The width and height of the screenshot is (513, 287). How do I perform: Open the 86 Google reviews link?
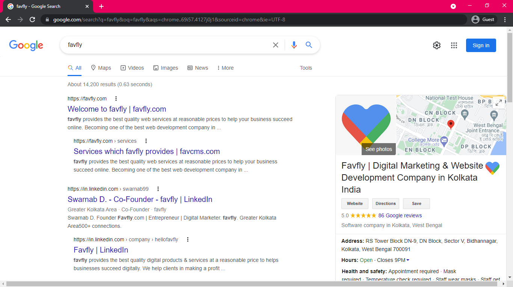pyautogui.click(x=400, y=215)
